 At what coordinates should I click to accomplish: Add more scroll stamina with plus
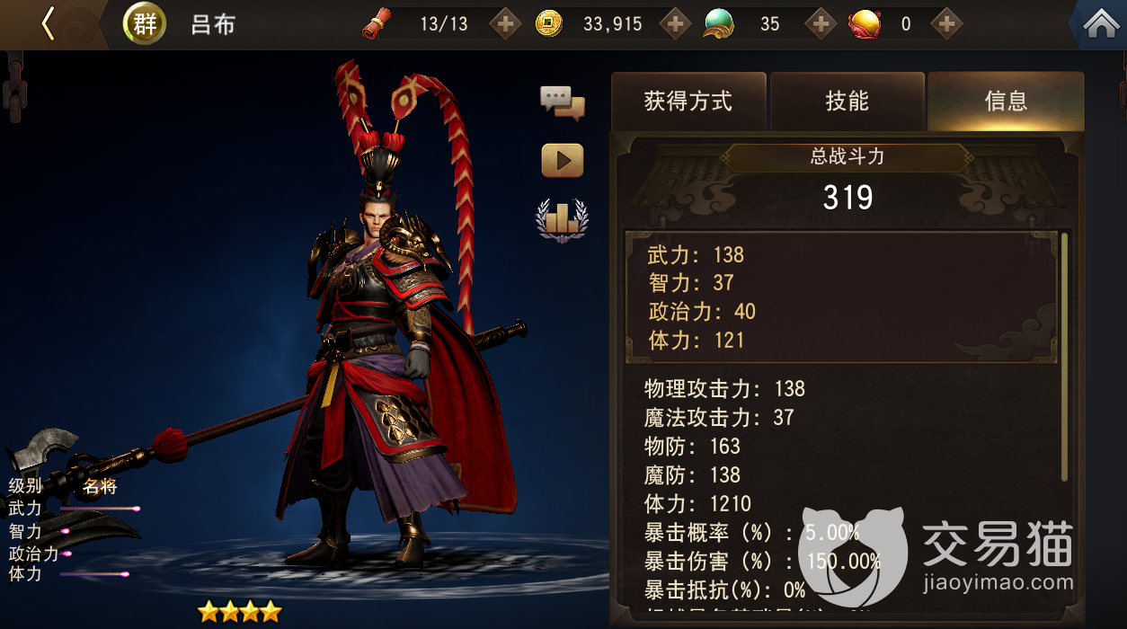(x=505, y=24)
